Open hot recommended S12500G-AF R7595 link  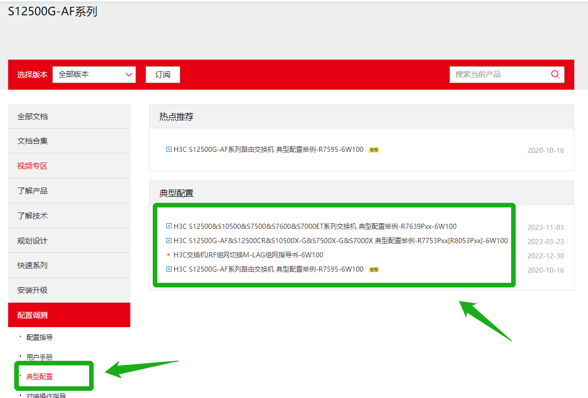268,149
